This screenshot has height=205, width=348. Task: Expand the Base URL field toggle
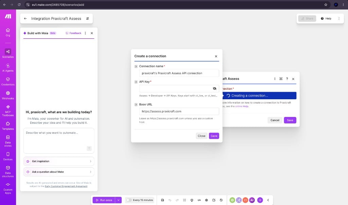coord(136,105)
